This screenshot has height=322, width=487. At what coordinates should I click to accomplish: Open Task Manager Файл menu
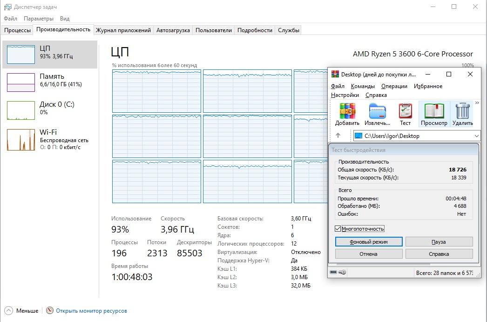pos(11,19)
